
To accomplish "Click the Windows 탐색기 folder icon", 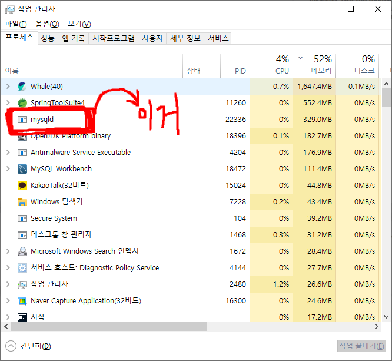I will click(x=22, y=202).
